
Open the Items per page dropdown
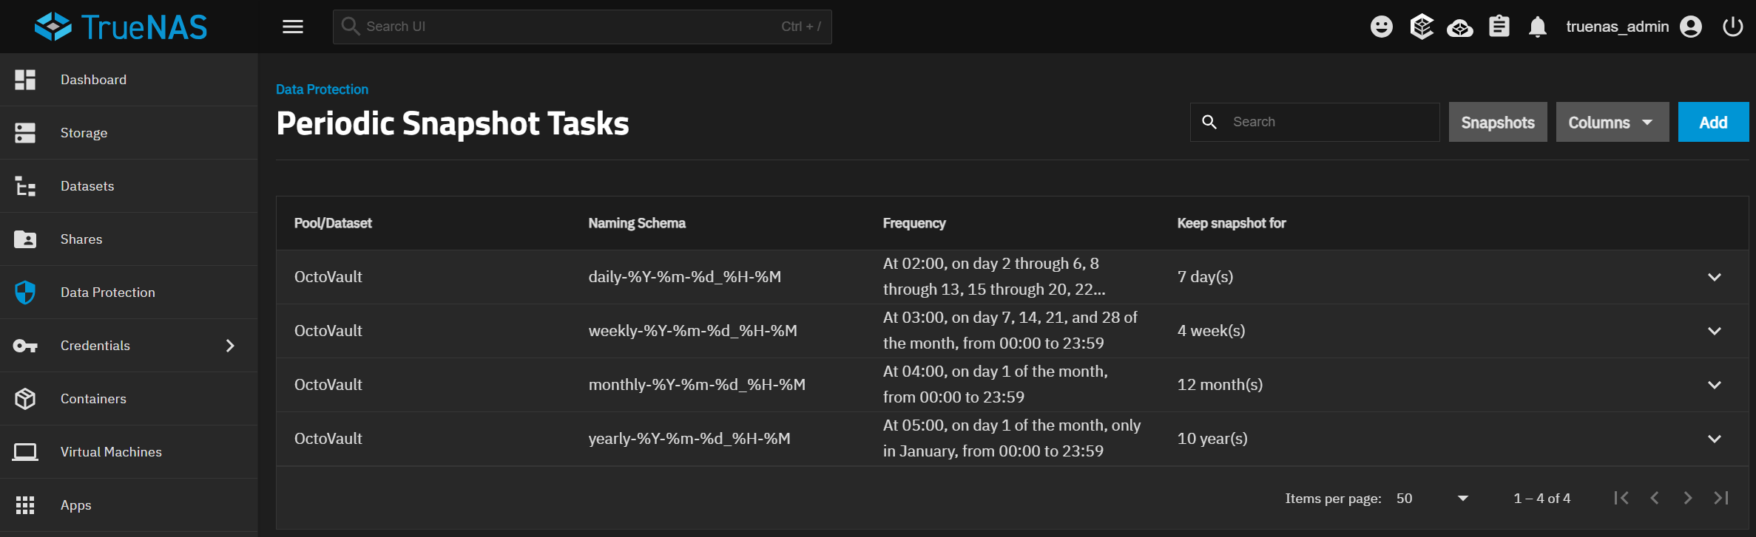pyautogui.click(x=1432, y=499)
